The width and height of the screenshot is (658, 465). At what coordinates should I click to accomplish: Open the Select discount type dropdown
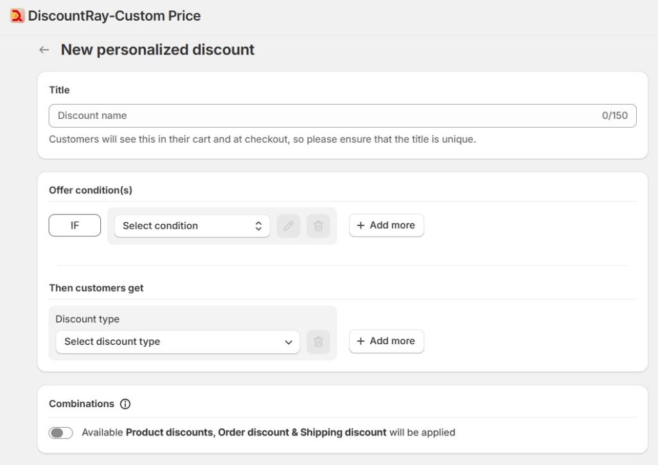(x=177, y=342)
